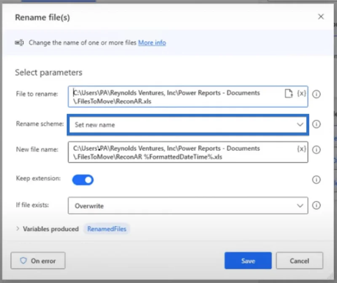Image resolution: width=337 pixels, height=283 pixels.
Task: Show info for If file exists
Action: (316, 206)
